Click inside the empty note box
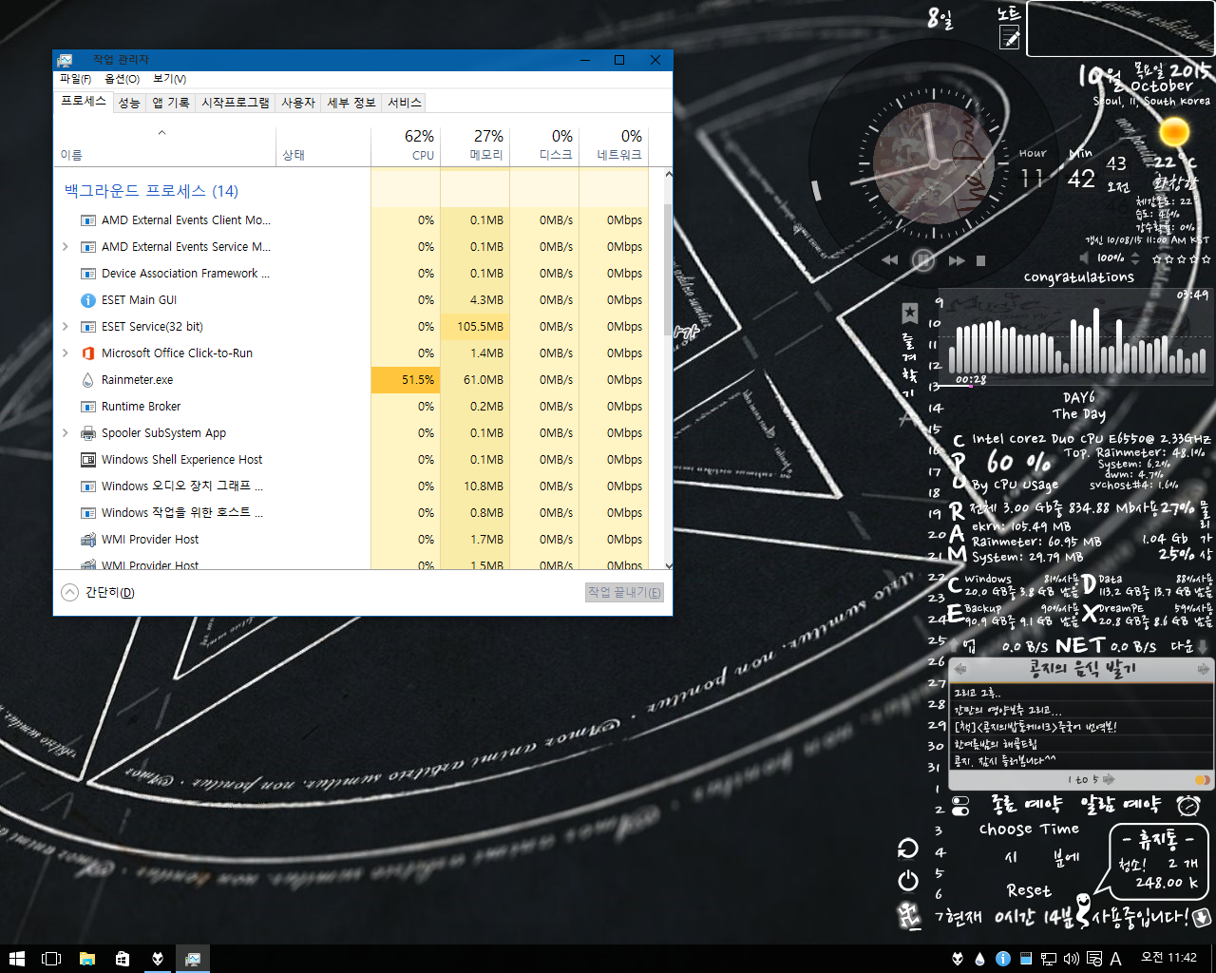The height and width of the screenshot is (973, 1216). [x=1120, y=29]
